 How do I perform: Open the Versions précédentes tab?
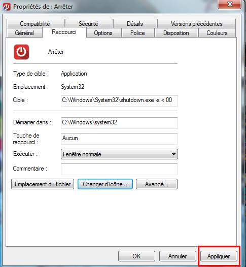pyautogui.click(x=196, y=24)
